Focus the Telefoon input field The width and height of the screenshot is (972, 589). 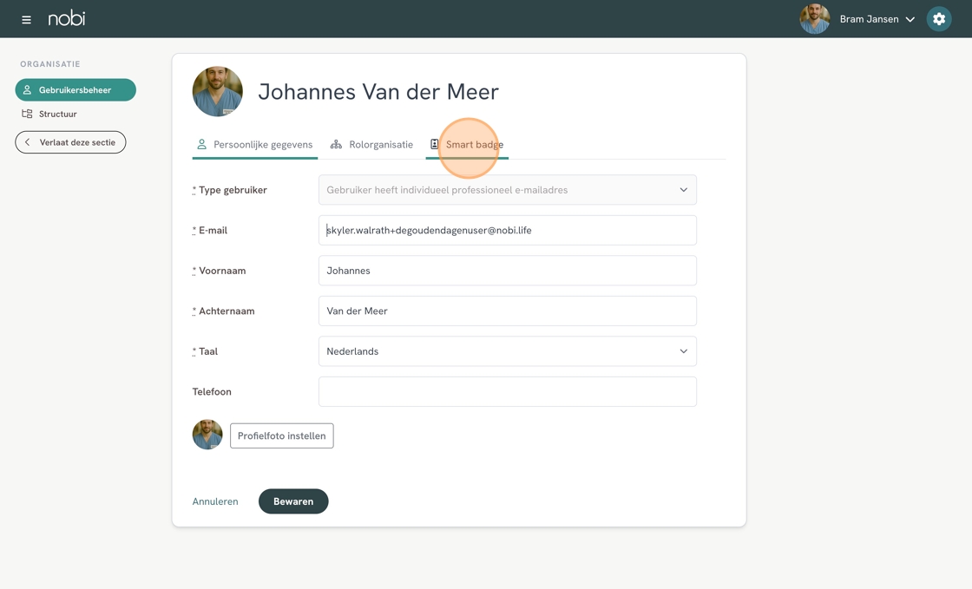(x=507, y=392)
